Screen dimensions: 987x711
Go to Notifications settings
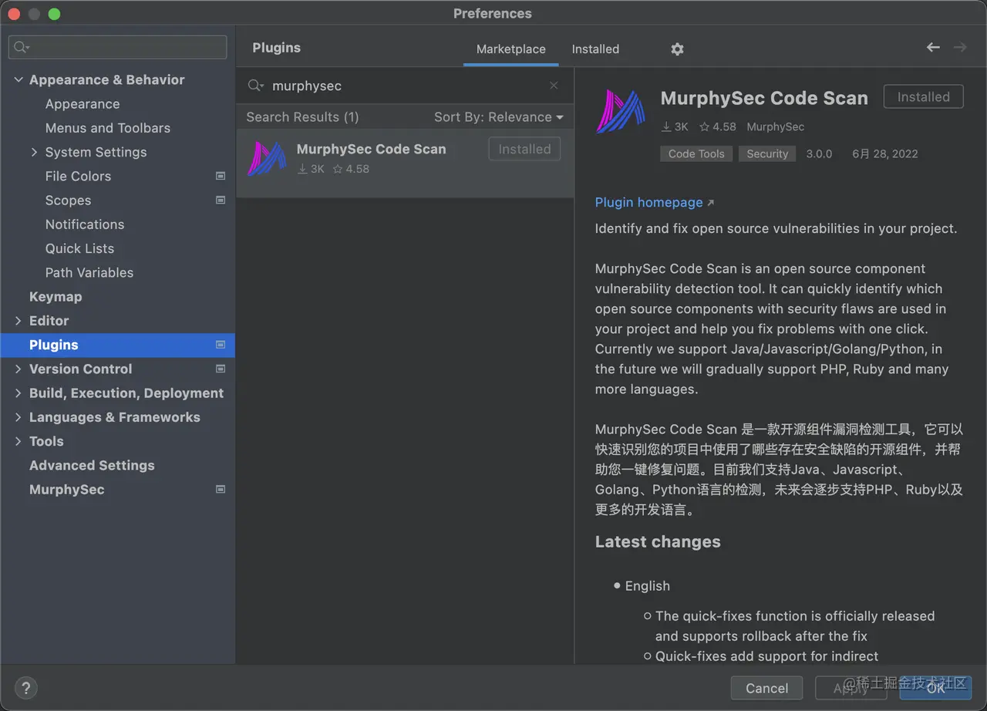pyautogui.click(x=85, y=224)
